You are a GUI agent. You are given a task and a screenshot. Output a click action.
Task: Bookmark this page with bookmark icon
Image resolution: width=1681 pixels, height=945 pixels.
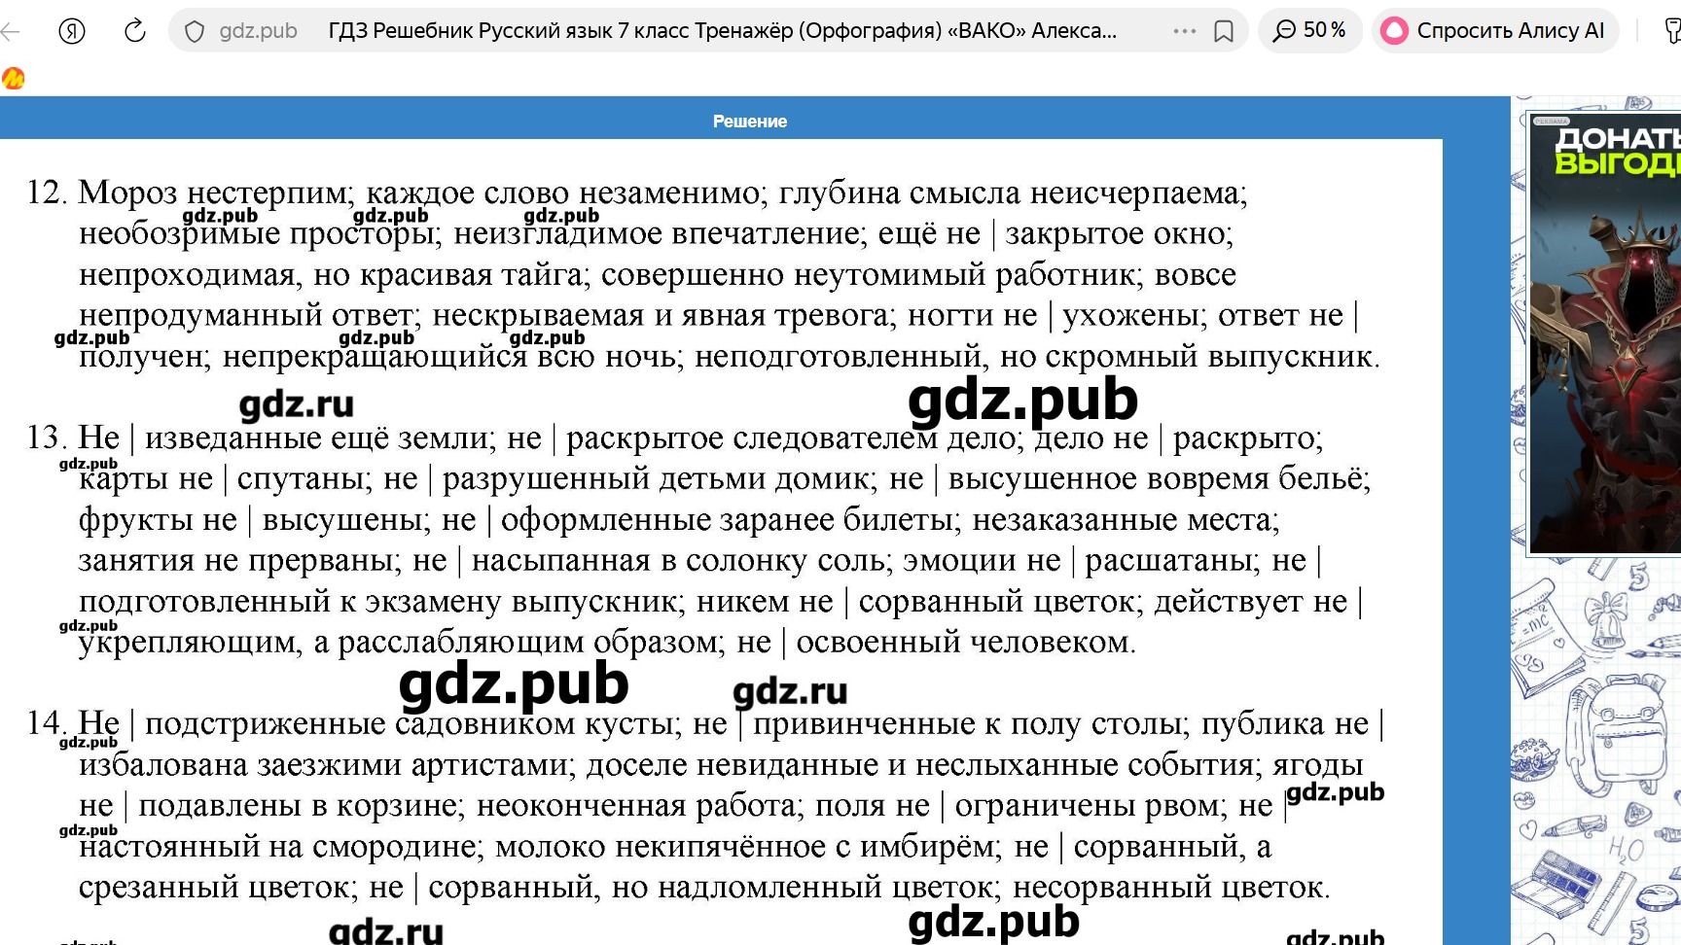point(1224,31)
